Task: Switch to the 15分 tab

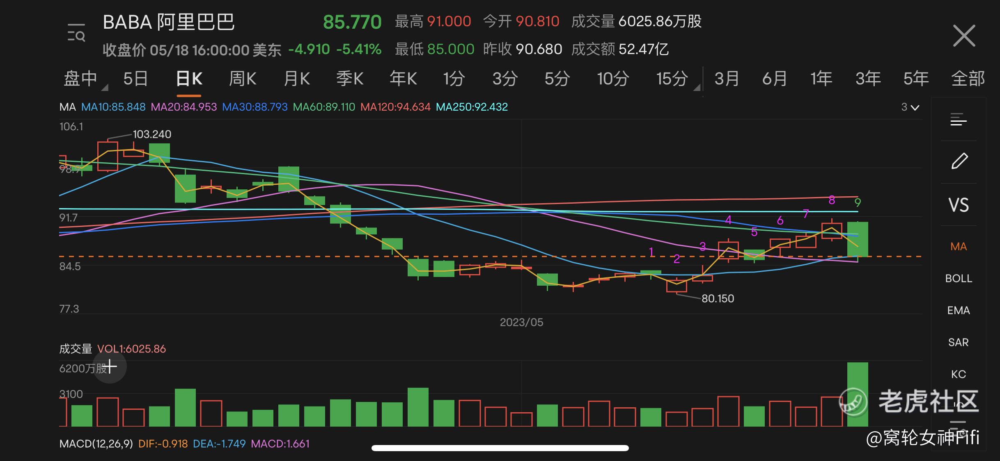Action: (672, 78)
